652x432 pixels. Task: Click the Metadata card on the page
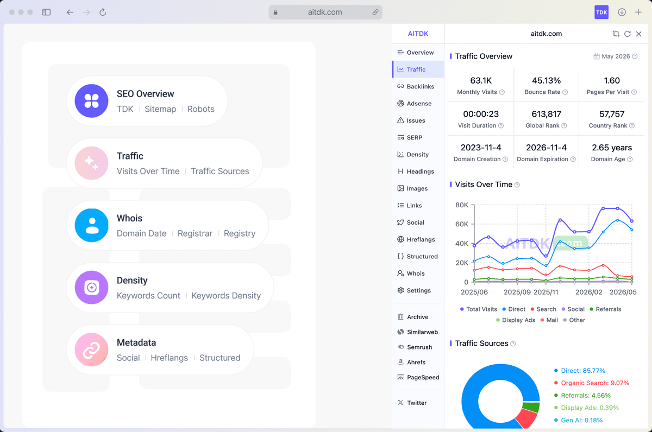click(160, 351)
